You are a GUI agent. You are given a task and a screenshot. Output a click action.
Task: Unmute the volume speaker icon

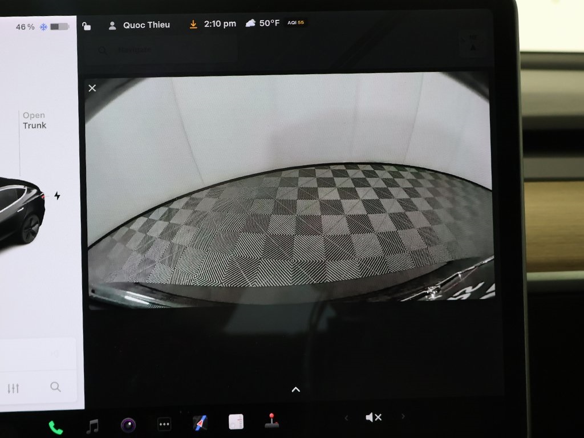(x=373, y=417)
